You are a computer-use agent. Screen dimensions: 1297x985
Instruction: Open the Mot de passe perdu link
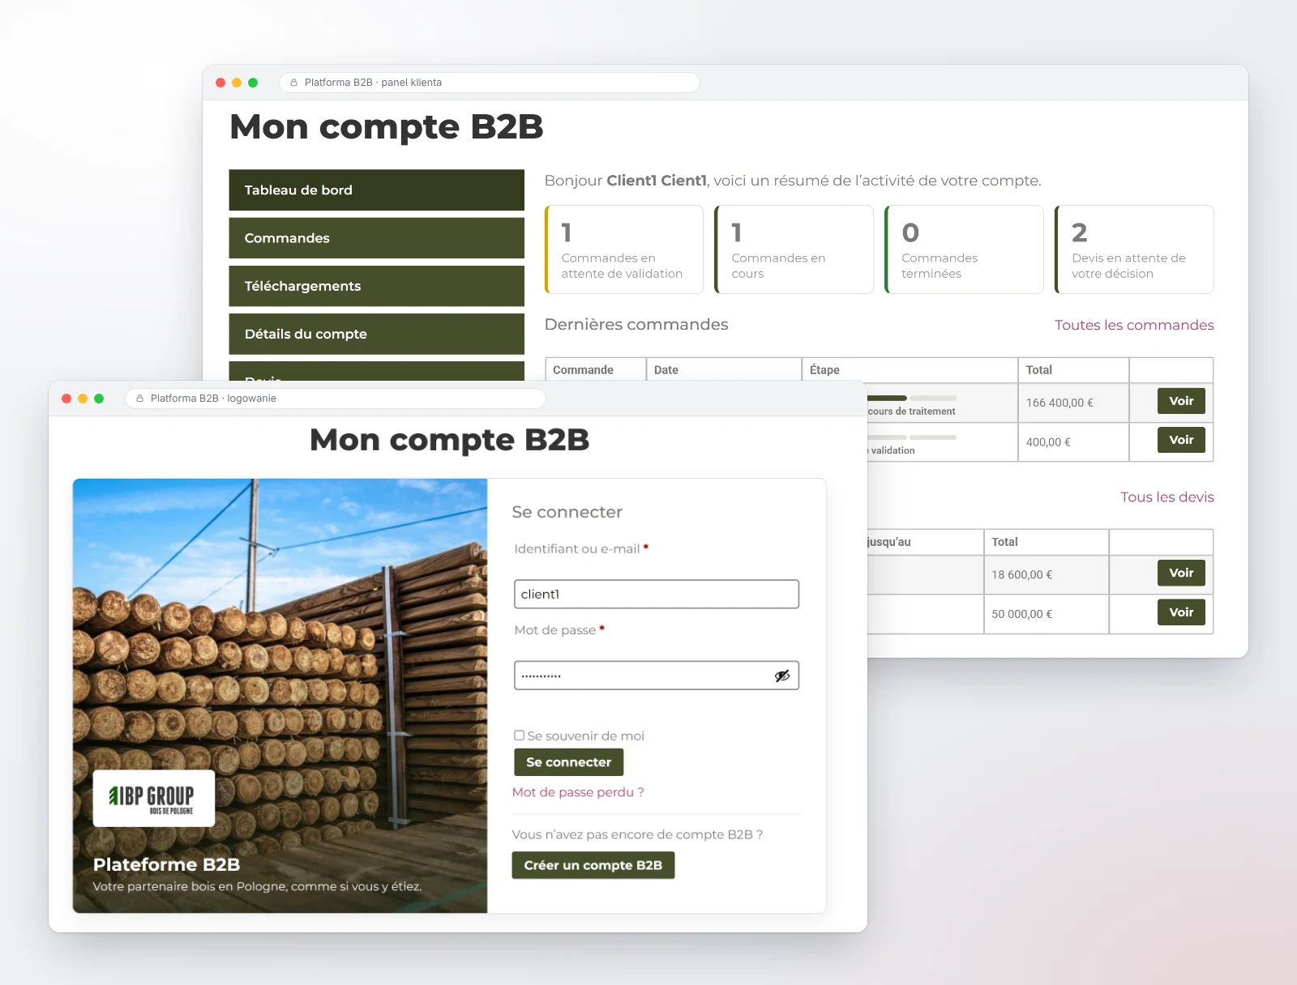[x=578, y=792]
